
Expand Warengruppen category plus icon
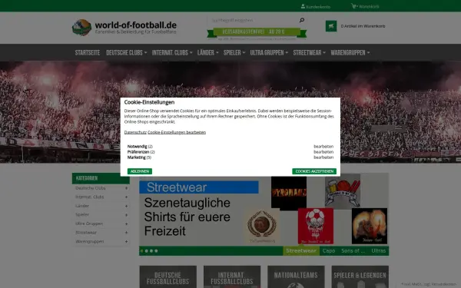(x=126, y=242)
